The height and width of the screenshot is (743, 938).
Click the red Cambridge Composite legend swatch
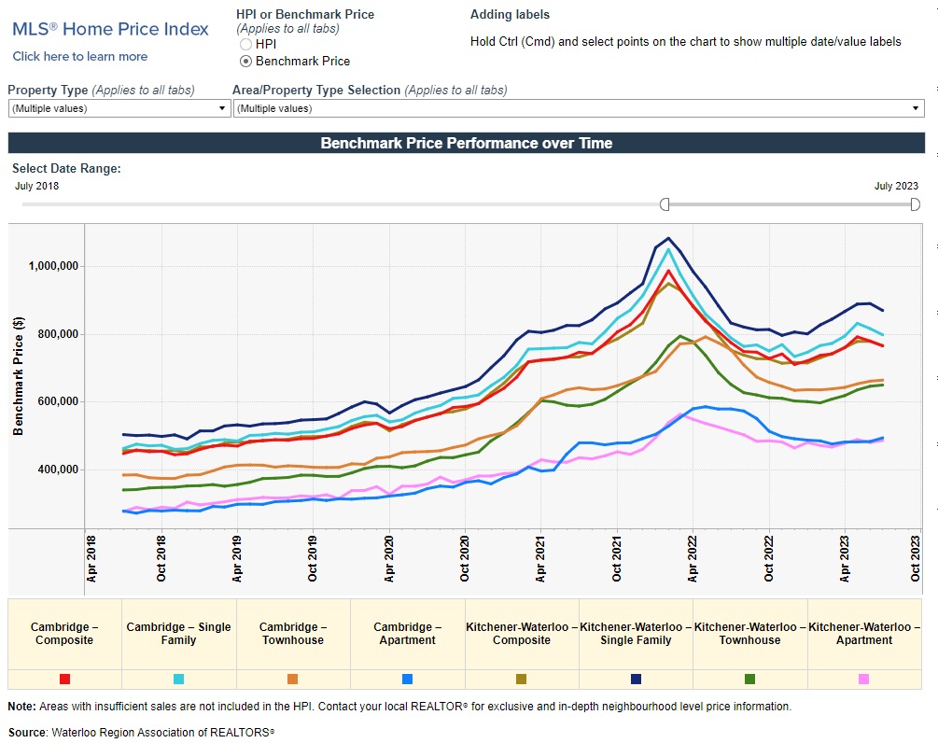click(x=64, y=680)
